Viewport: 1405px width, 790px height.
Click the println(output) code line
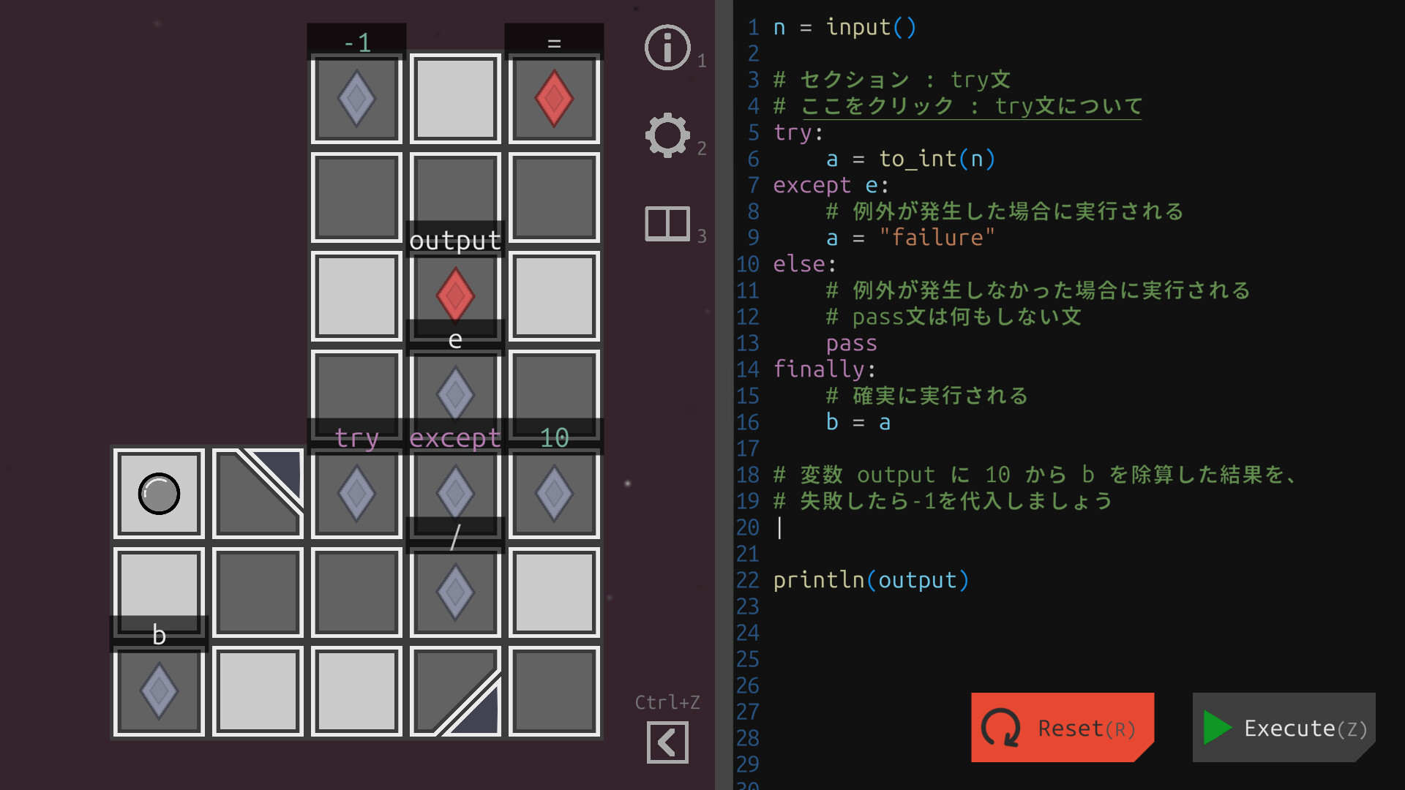tap(871, 580)
